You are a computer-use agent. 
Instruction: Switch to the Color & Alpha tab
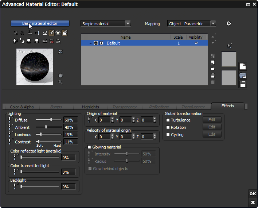tap(22, 107)
